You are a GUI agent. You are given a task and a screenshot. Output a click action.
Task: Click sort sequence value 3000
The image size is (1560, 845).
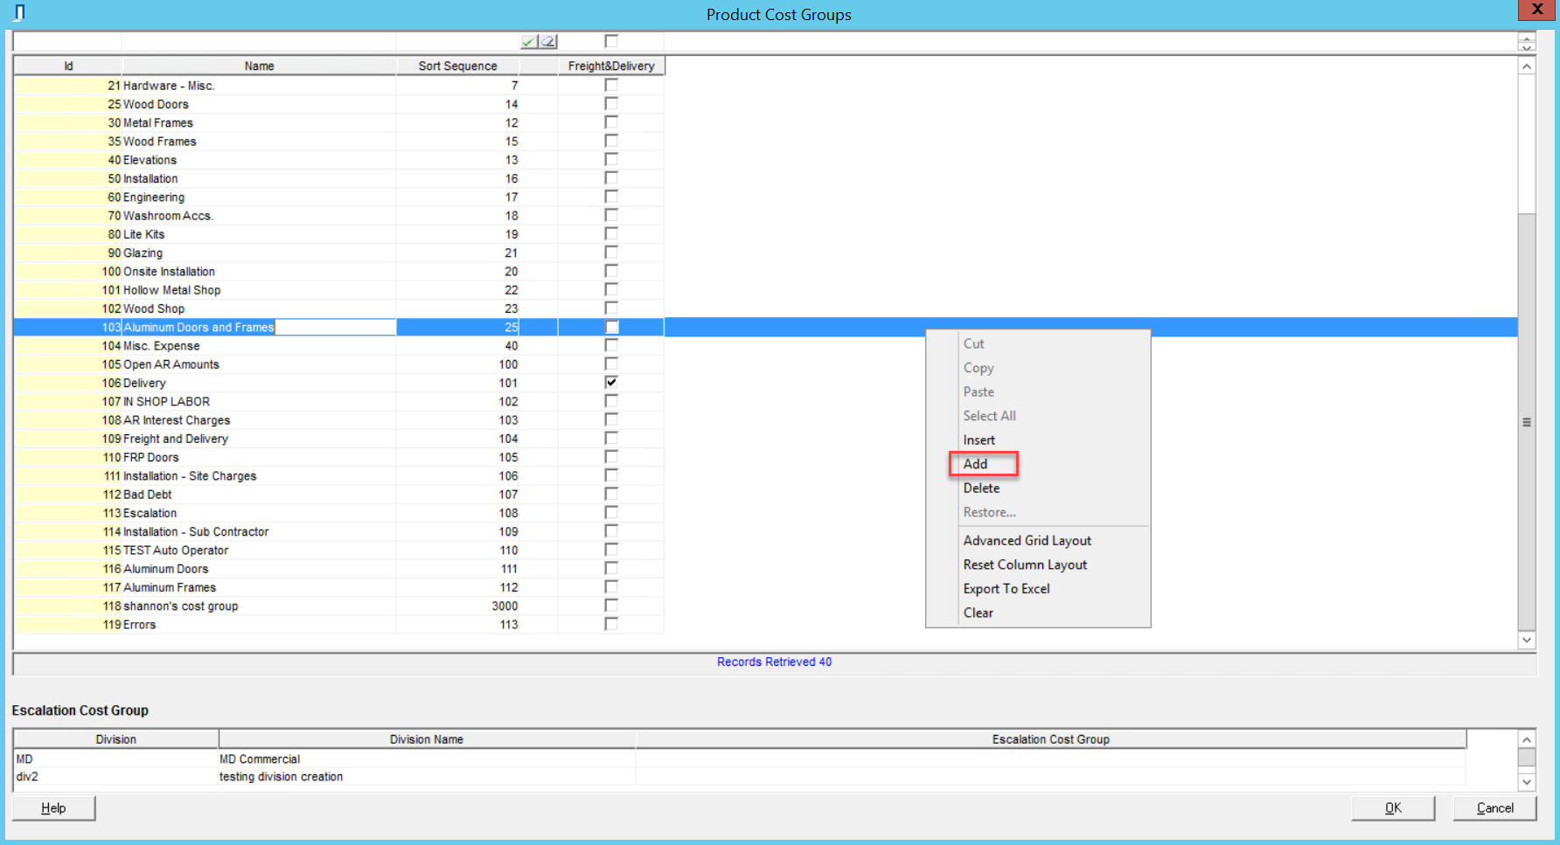coord(505,606)
